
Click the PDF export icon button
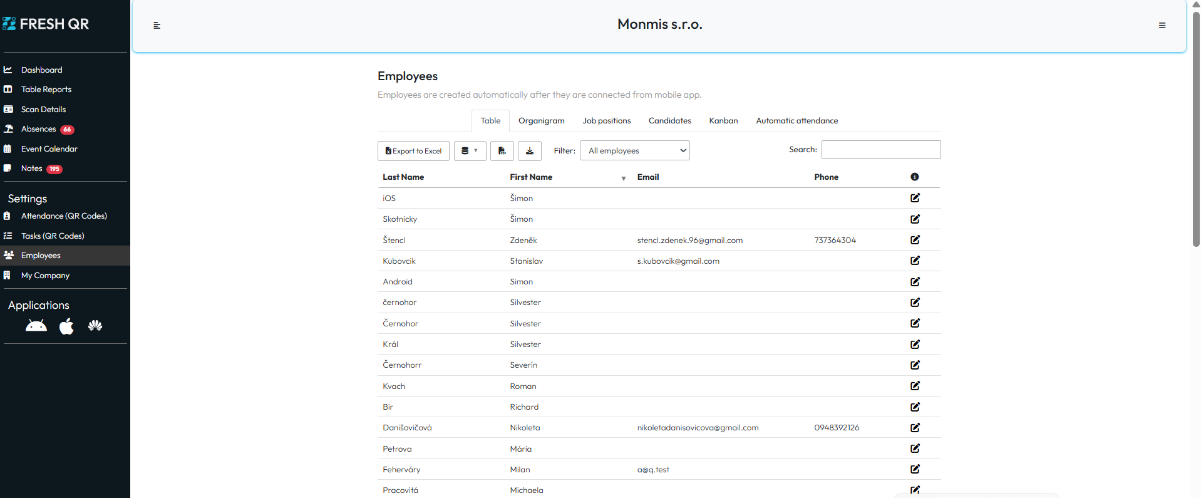click(502, 151)
